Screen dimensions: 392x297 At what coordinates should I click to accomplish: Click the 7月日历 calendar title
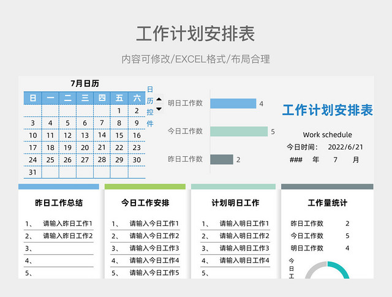(85, 83)
